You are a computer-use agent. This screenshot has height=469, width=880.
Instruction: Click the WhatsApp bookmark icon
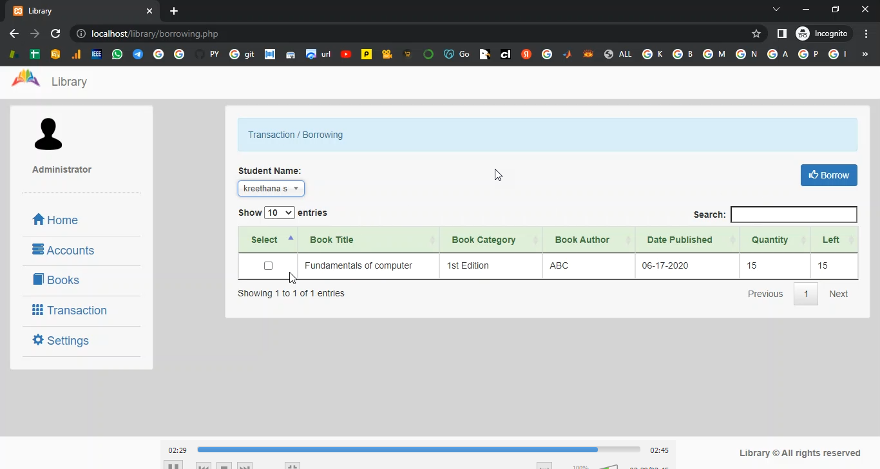117,54
